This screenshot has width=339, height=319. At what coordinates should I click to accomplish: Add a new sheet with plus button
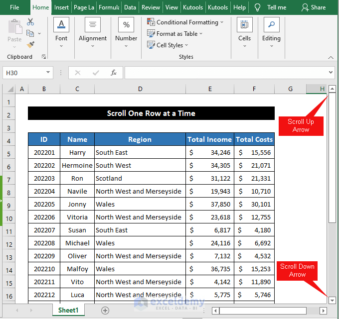105,311
